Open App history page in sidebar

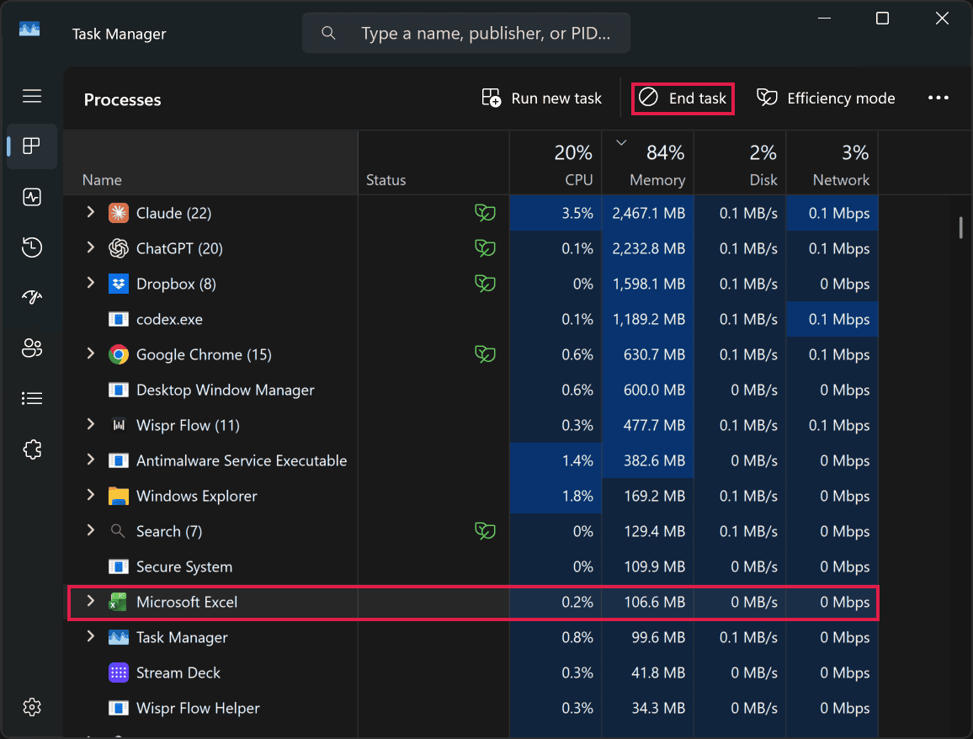32,247
